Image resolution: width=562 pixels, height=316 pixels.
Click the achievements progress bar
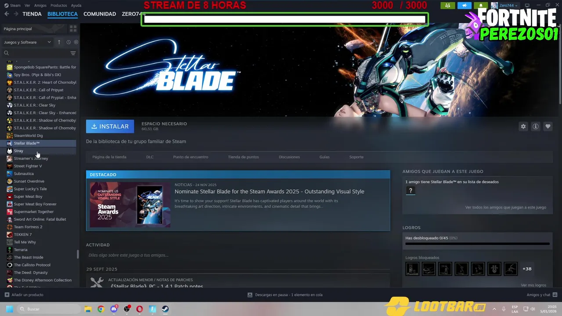(477, 244)
